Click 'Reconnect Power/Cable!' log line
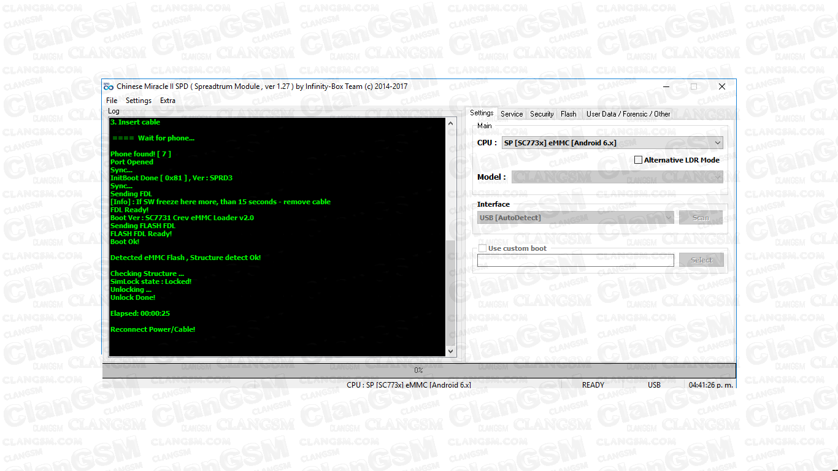This screenshot has width=838, height=471. click(153, 329)
